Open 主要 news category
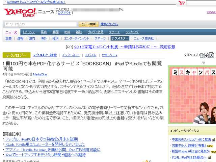 pos(8,38)
